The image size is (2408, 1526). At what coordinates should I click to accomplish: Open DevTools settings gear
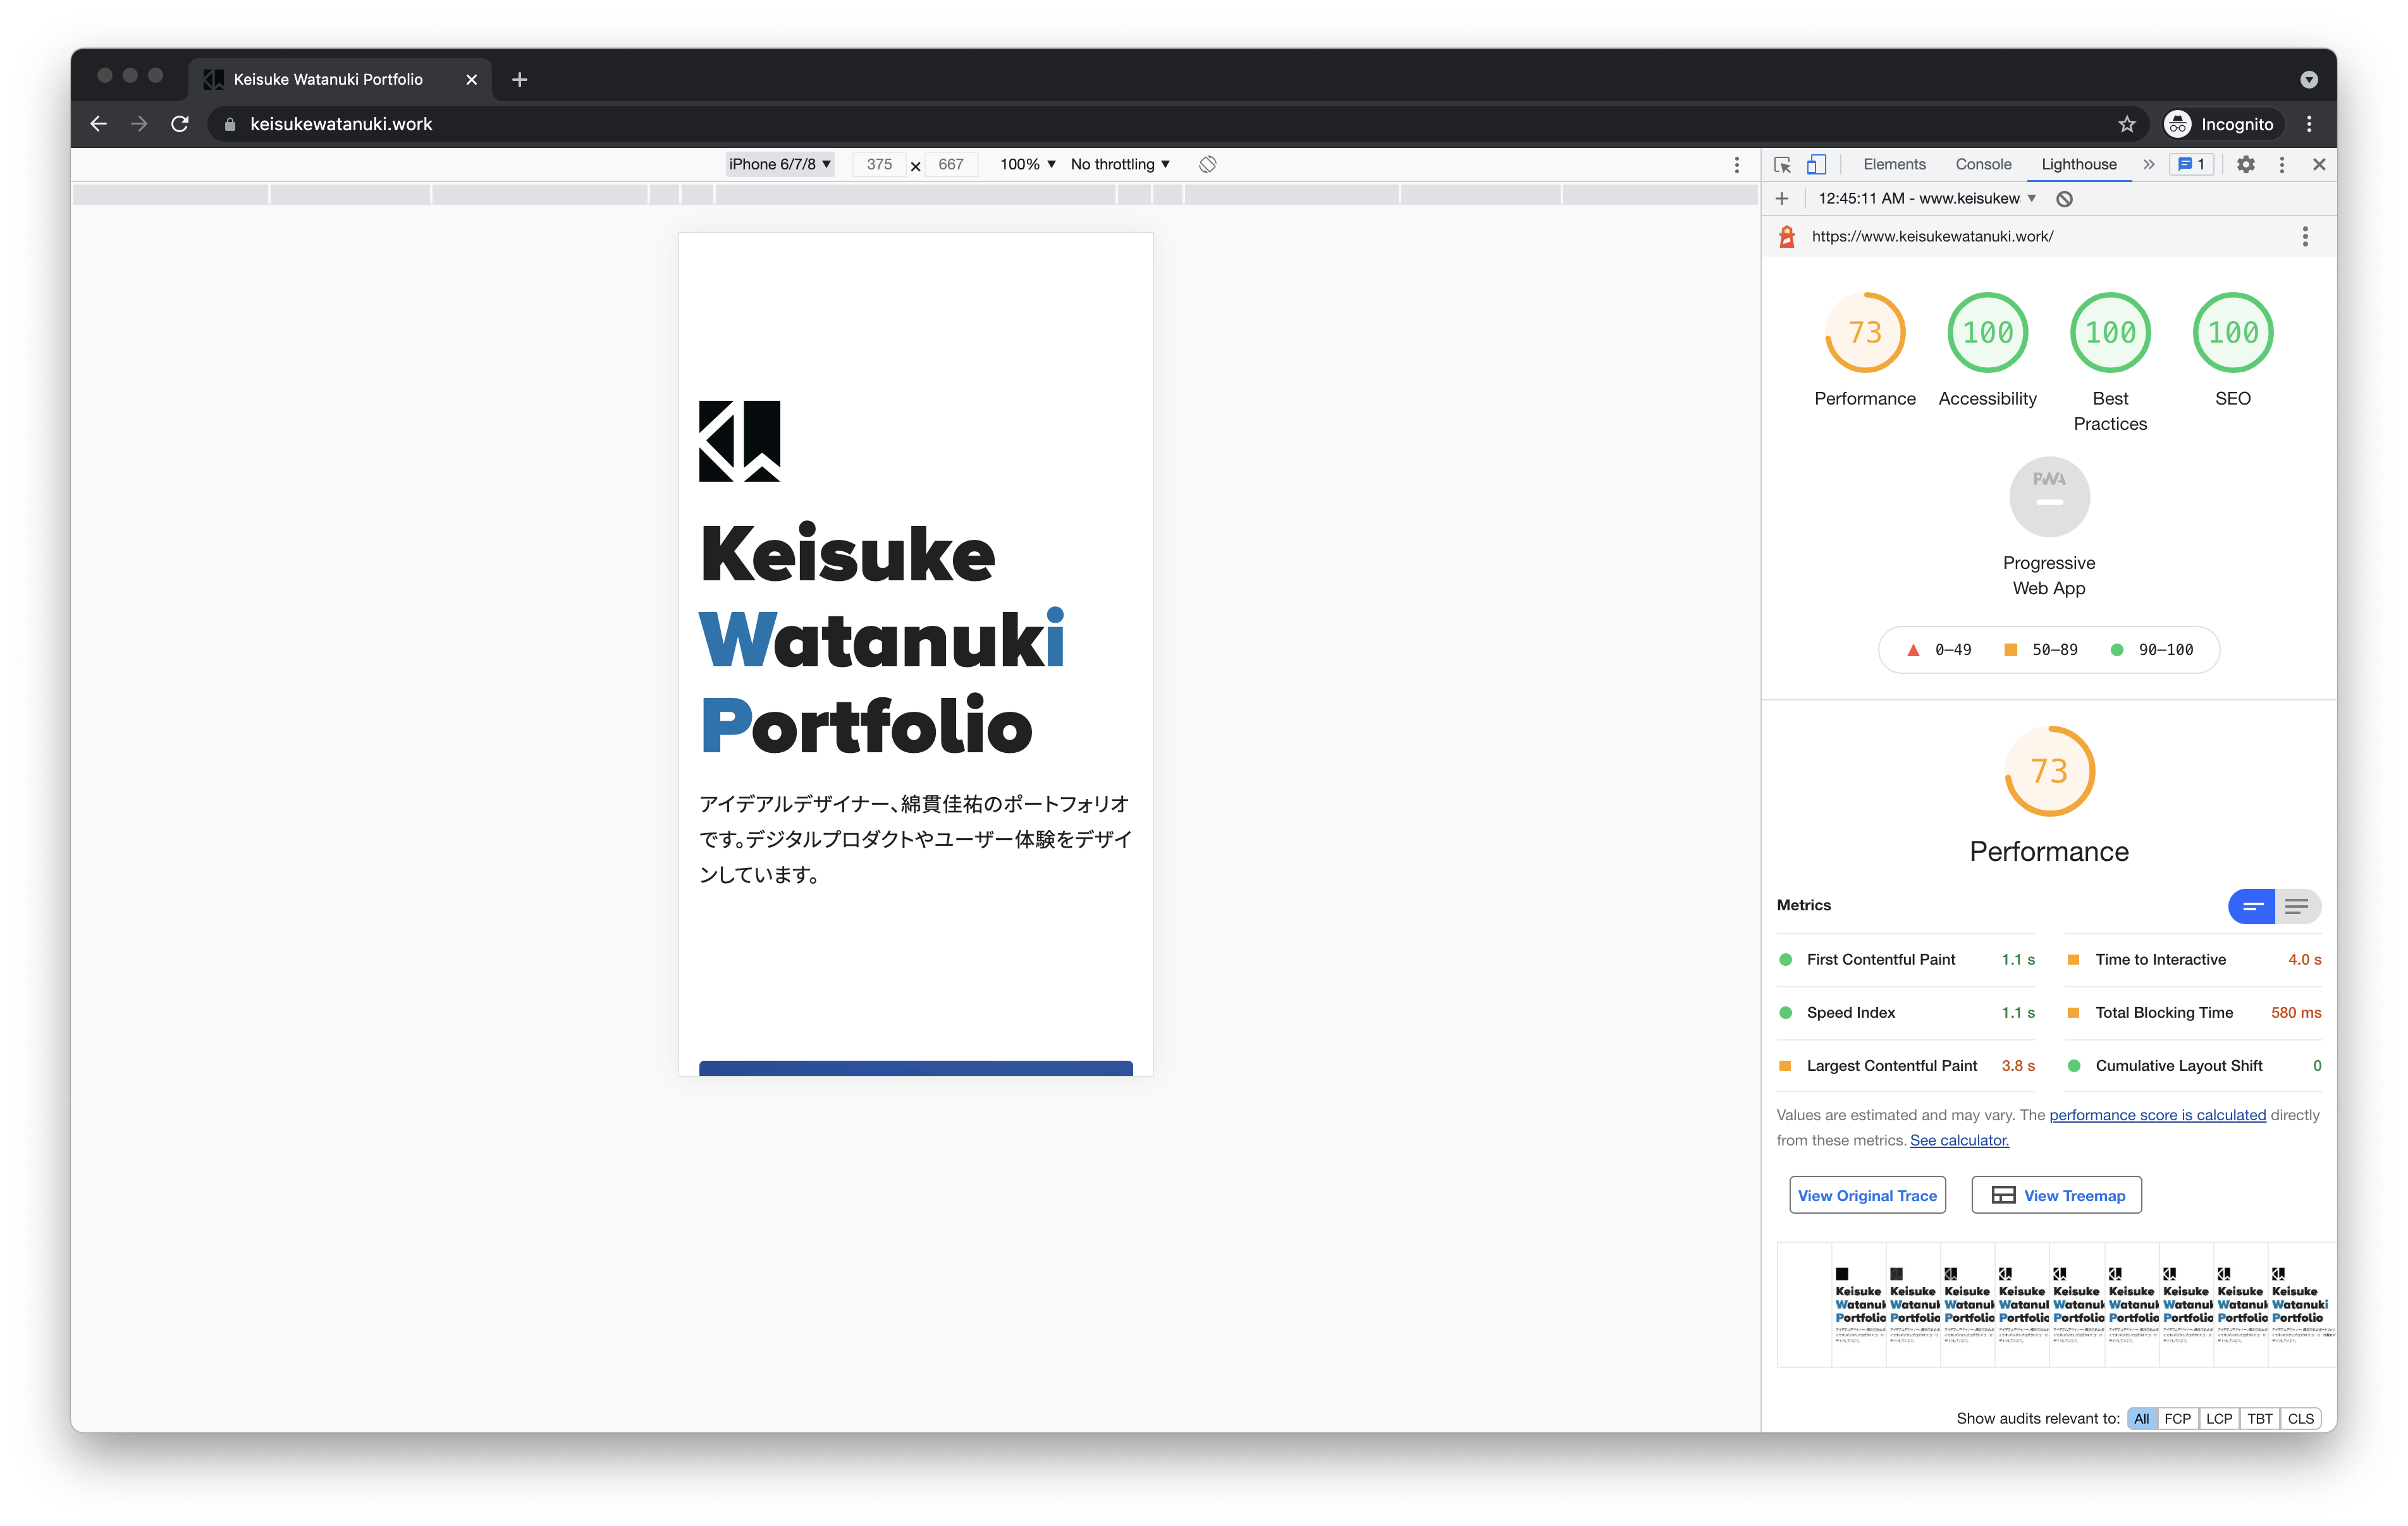pos(2246,165)
